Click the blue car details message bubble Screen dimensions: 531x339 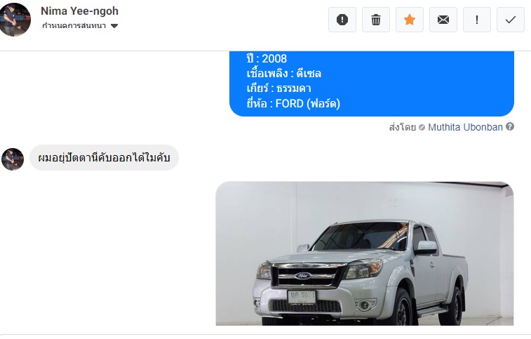[x=372, y=84]
